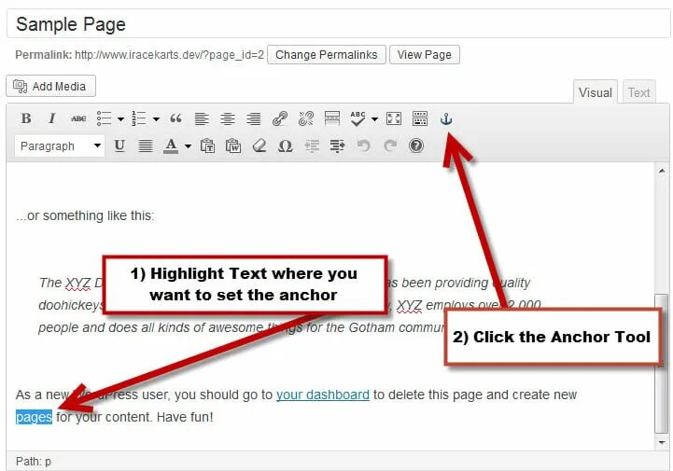Screen dimensions: 673x471
Task: Open text color picker dropdown arrow
Action: coord(188,146)
